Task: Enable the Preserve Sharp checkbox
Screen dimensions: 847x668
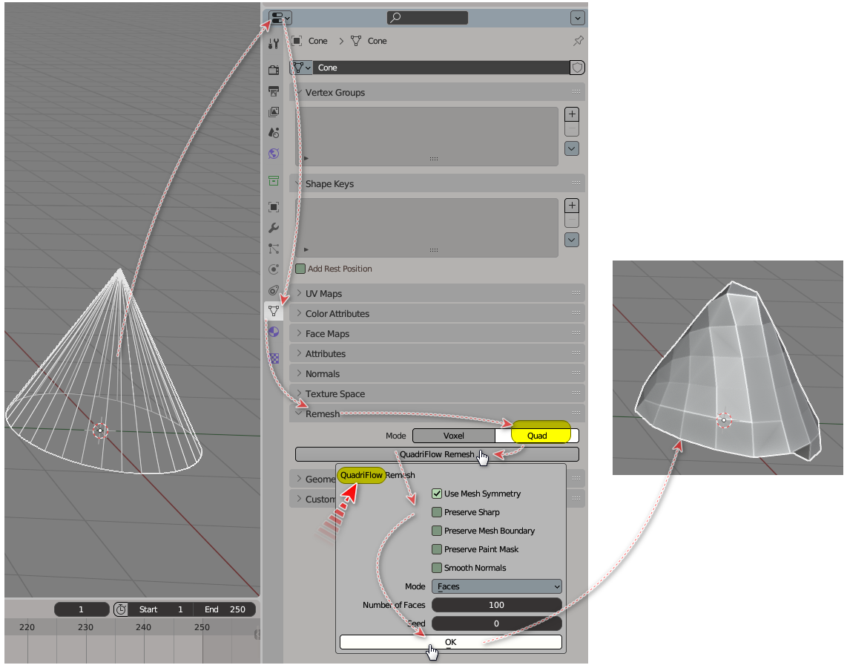Action: pyautogui.click(x=437, y=512)
